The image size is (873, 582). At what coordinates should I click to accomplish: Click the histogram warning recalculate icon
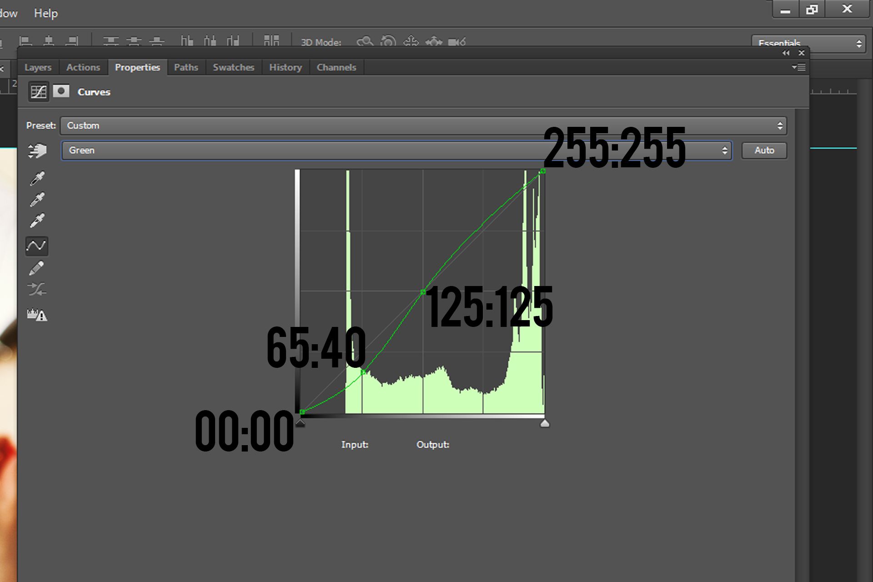[37, 315]
